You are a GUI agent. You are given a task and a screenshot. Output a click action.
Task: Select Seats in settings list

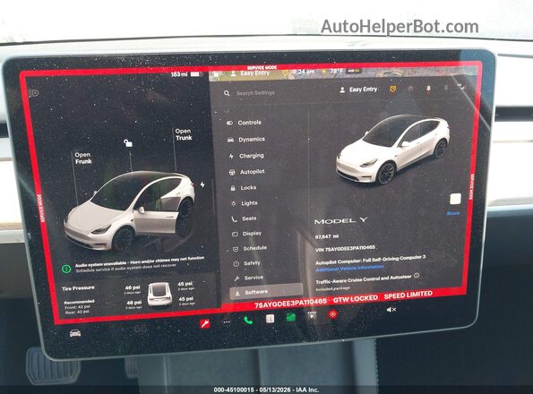click(x=244, y=218)
